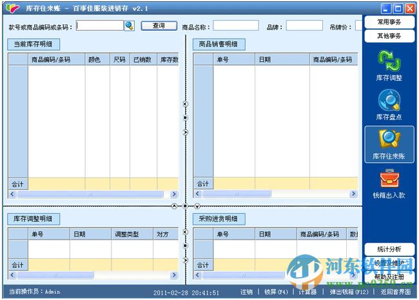Click 单号 header in 商品销售明细 table

(x=234, y=59)
